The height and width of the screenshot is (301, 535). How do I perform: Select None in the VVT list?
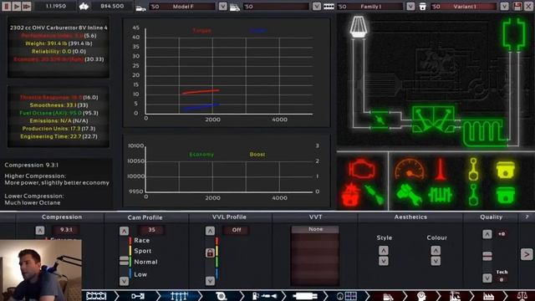[315, 229]
